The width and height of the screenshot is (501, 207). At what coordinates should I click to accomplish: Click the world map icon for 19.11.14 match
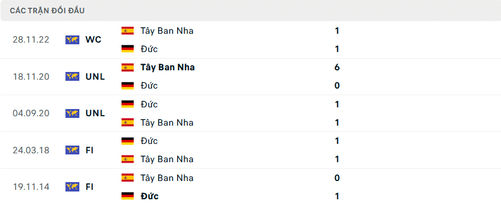[72, 187]
